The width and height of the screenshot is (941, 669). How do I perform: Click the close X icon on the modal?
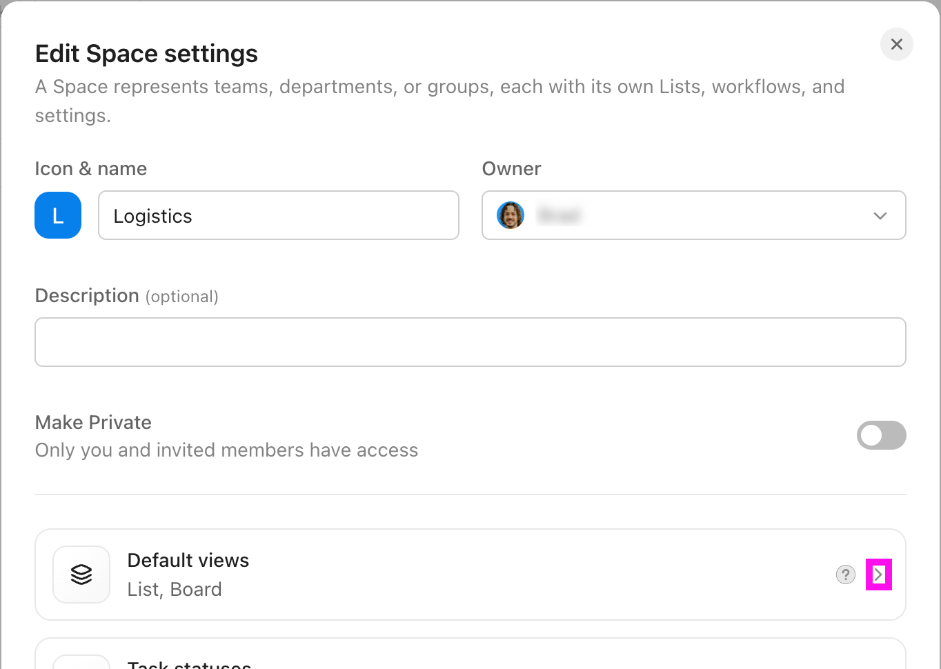(x=896, y=44)
